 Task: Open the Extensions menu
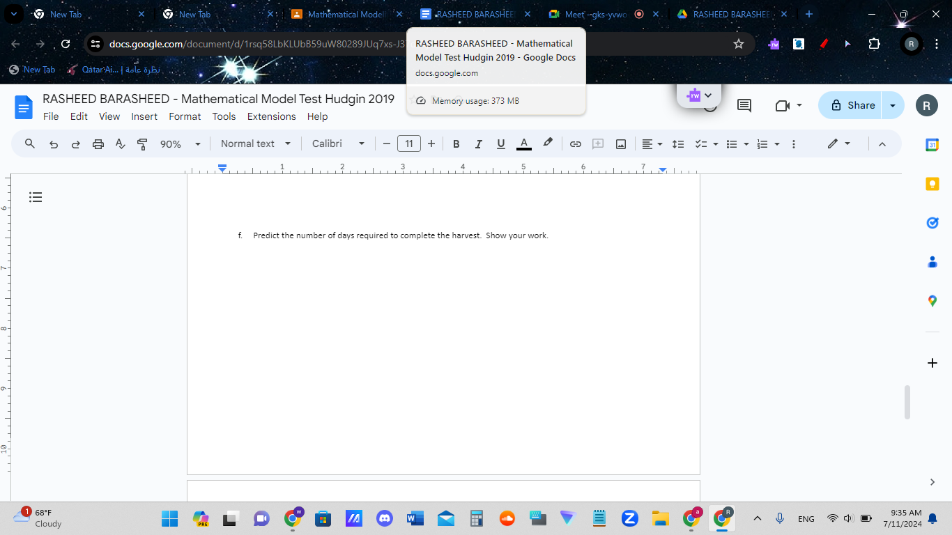point(272,116)
